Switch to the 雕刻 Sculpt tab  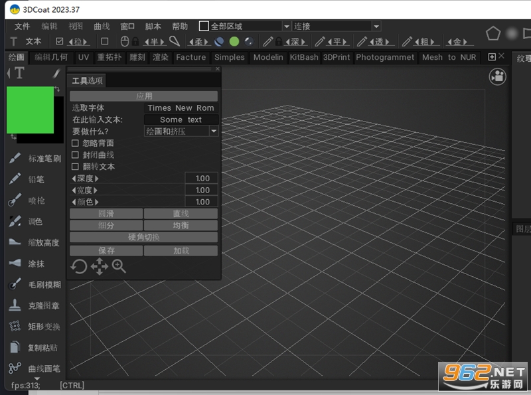click(x=137, y=57)
